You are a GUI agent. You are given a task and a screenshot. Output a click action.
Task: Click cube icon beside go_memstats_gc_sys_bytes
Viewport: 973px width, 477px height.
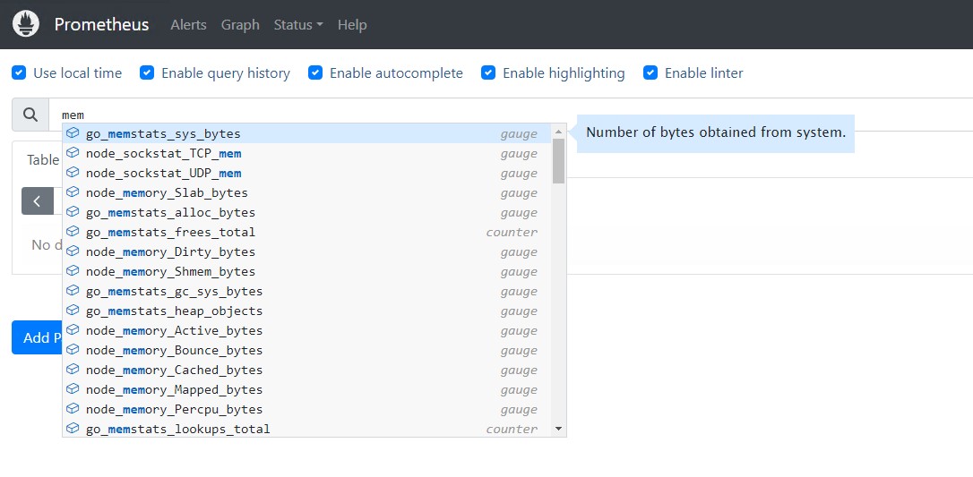[x=73, y=291]
